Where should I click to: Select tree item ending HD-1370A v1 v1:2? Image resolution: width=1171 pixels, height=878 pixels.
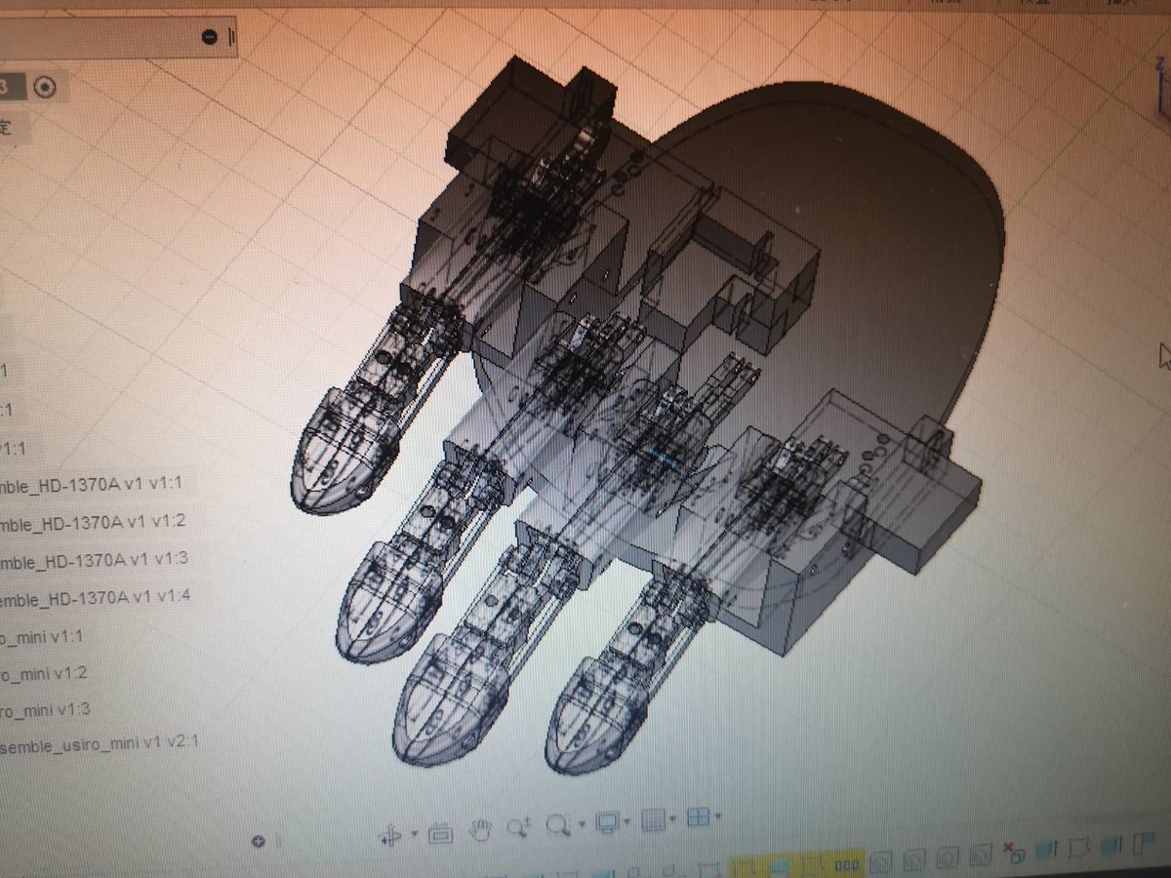click(x=94, y=523)
